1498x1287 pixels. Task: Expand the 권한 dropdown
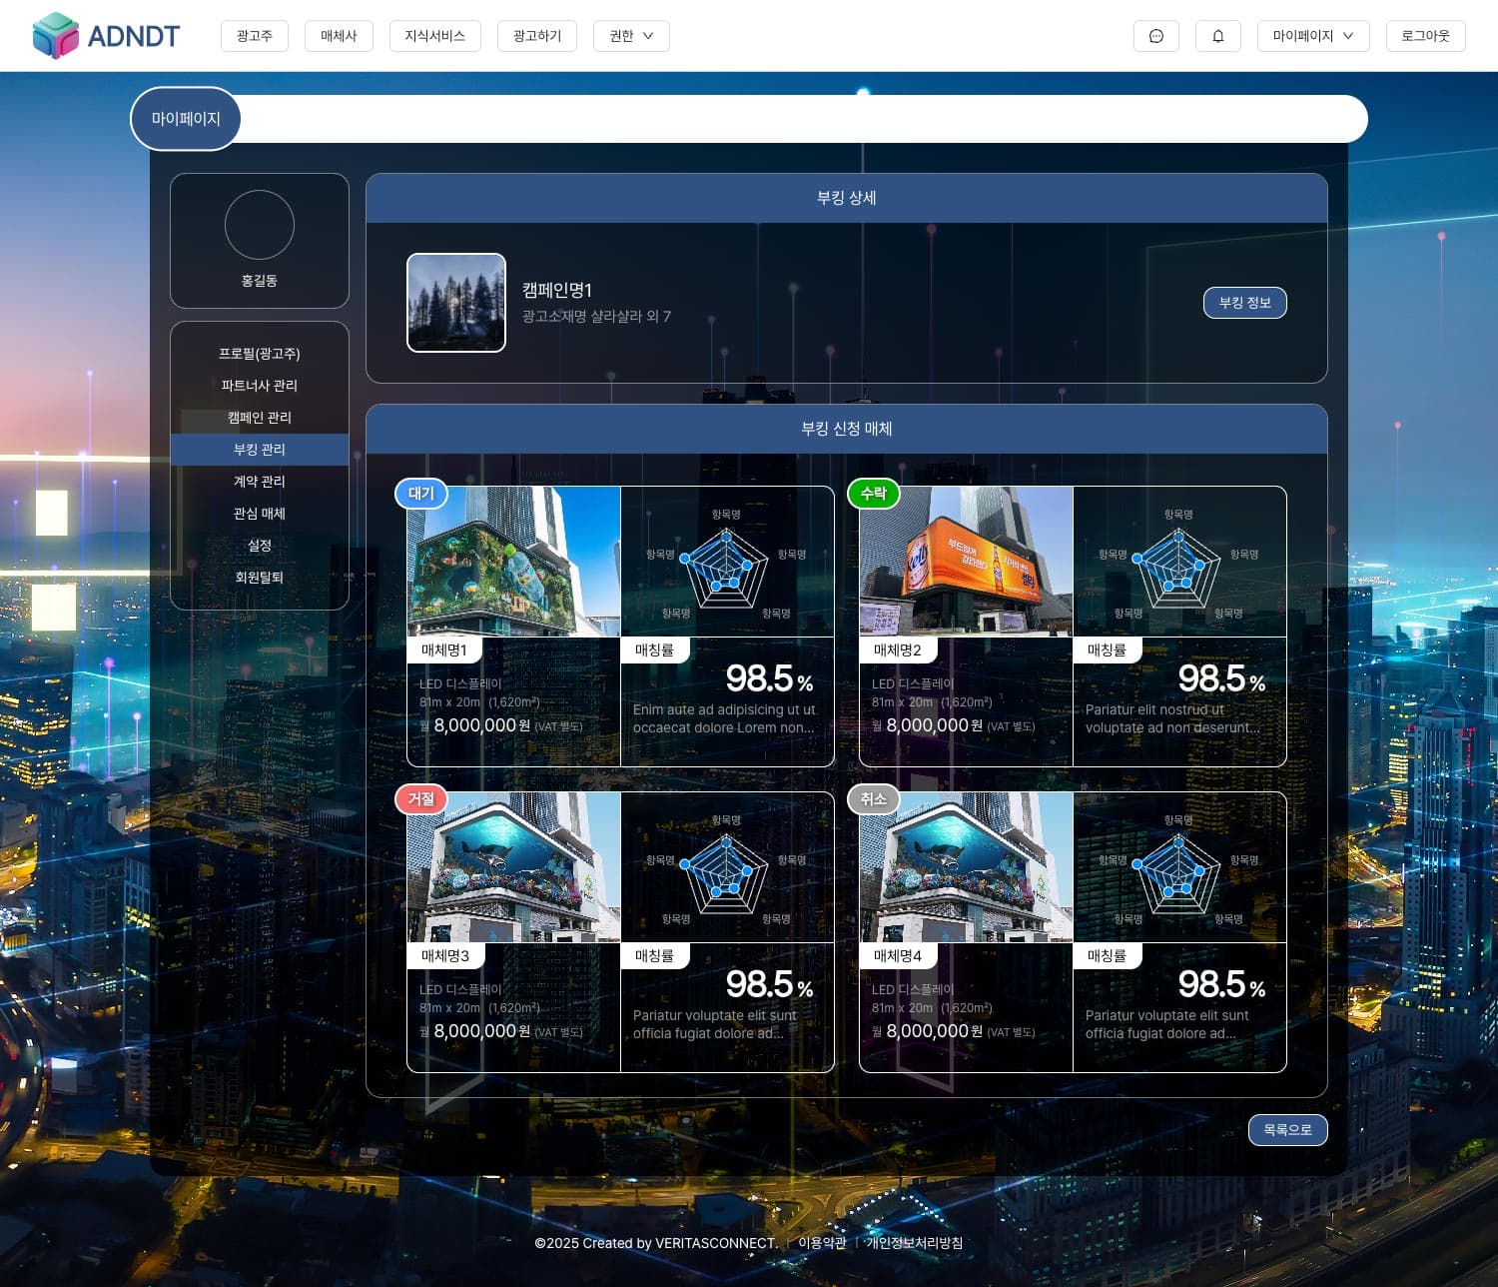631,36
